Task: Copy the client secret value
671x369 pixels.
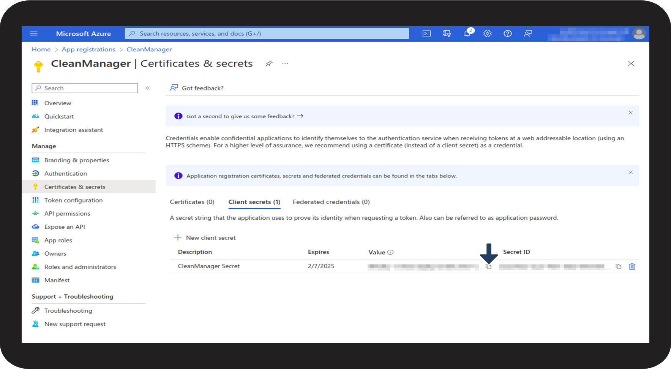Action: point(489,267)
